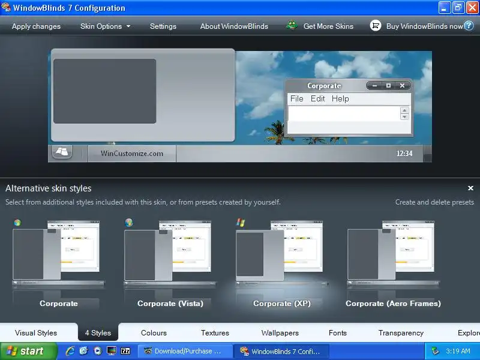Click minimize button in Corporate preview window

(374, 86)
